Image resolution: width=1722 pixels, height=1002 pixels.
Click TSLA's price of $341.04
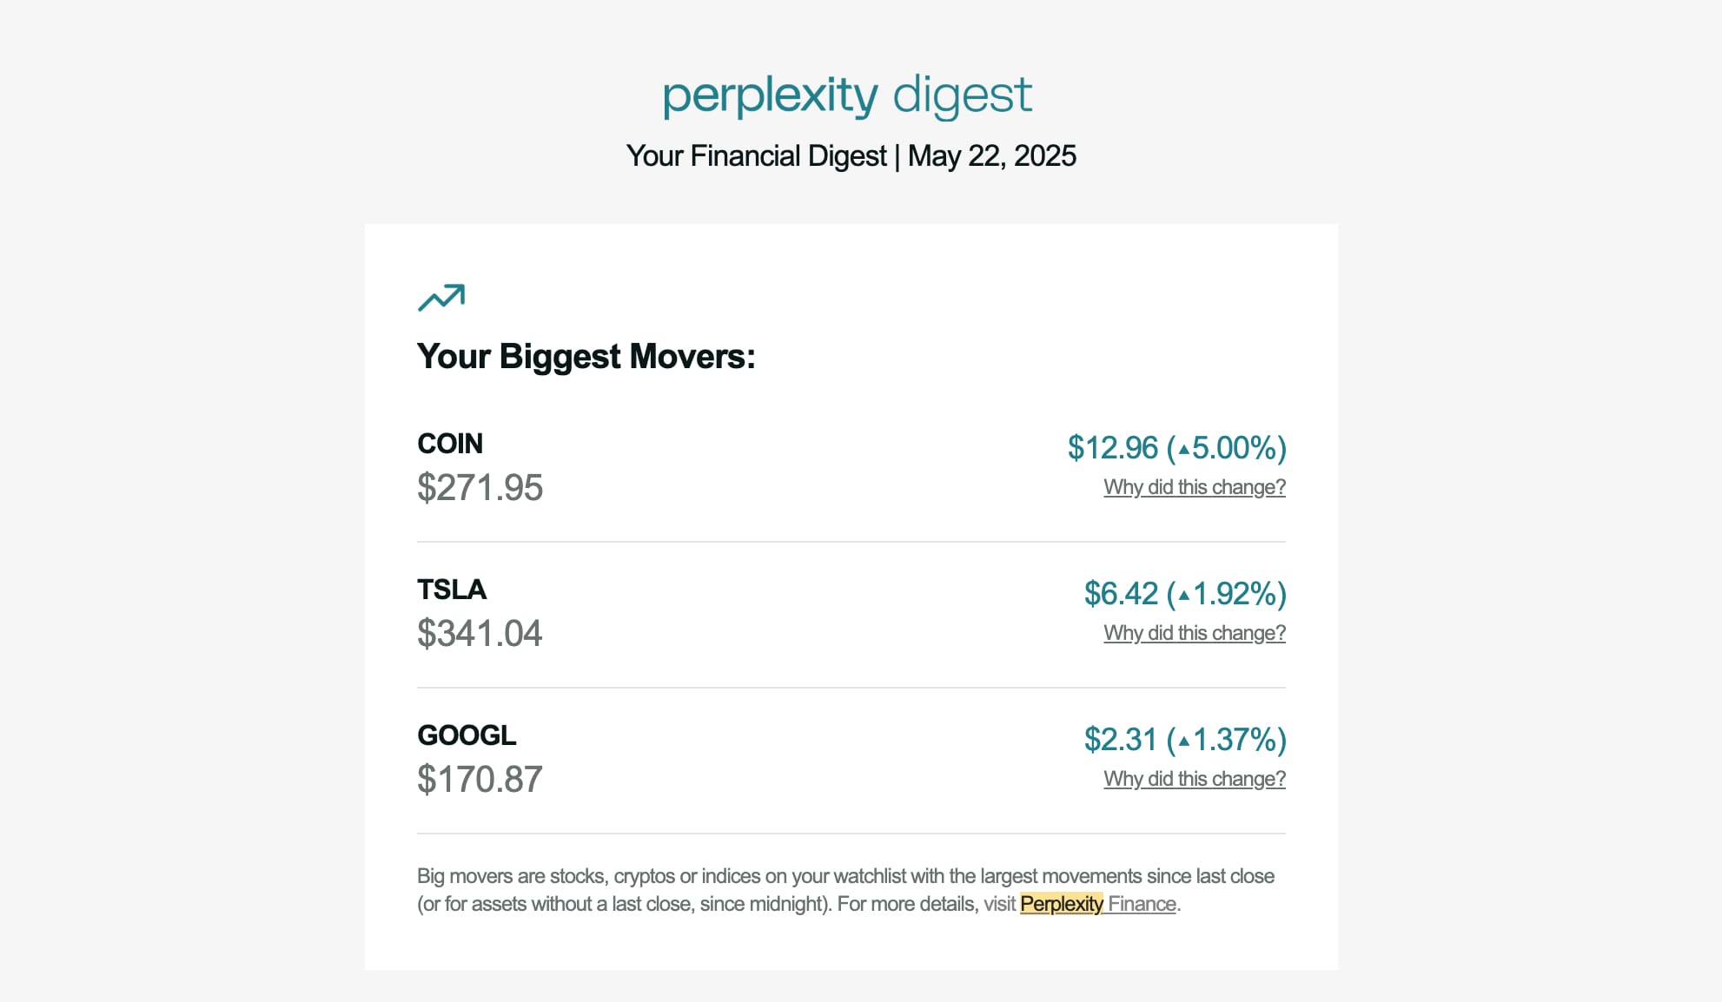point(480,635)
